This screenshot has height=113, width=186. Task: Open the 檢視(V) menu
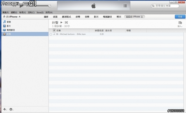point(23,12)
